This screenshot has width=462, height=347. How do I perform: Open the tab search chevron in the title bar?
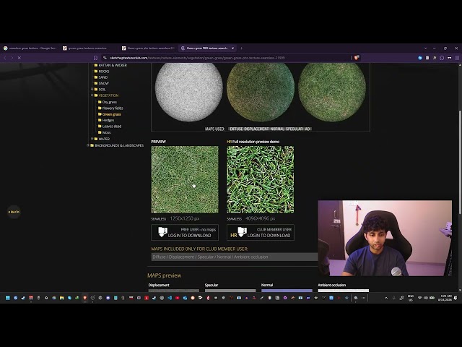[425, 48]
